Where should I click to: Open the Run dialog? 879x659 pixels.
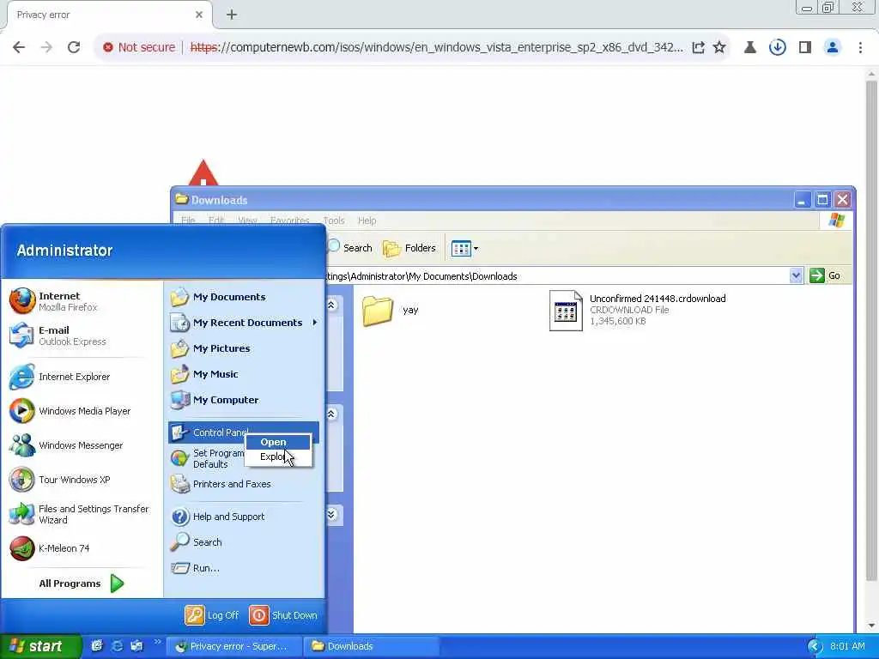pos(244,568)
